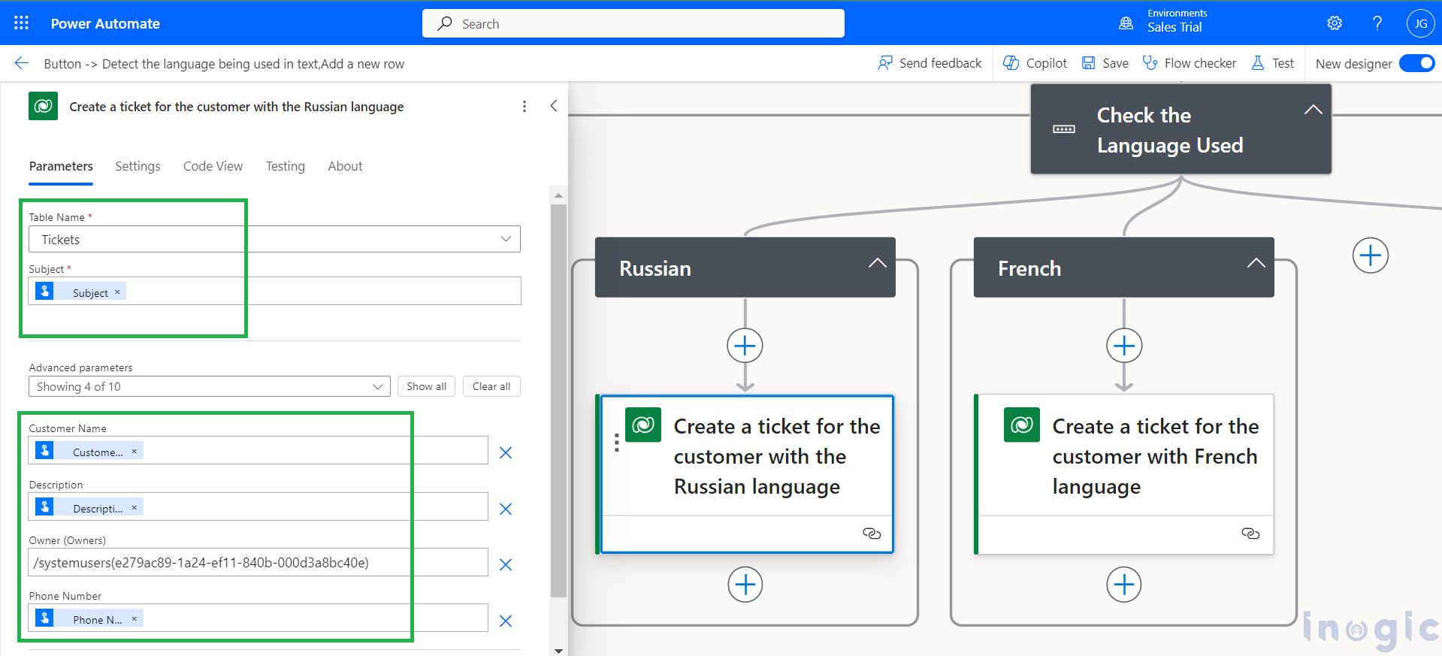
Task: Open the JG account avatar
Action: tap(1420, 23)
